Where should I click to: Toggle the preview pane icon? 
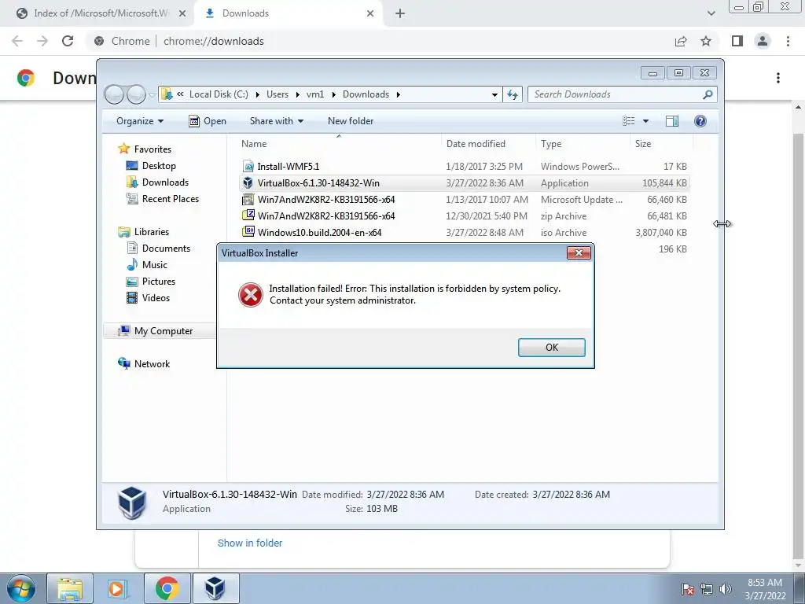pos(672,121)
